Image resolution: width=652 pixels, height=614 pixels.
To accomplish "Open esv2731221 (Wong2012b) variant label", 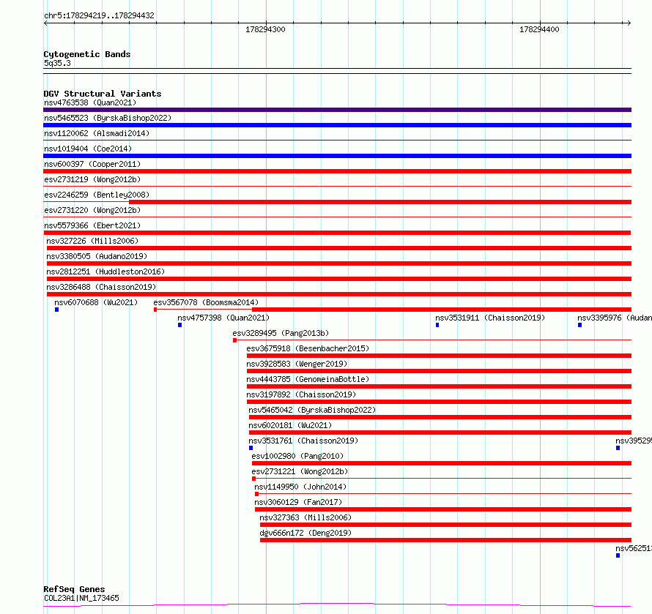I will (300, 471).
